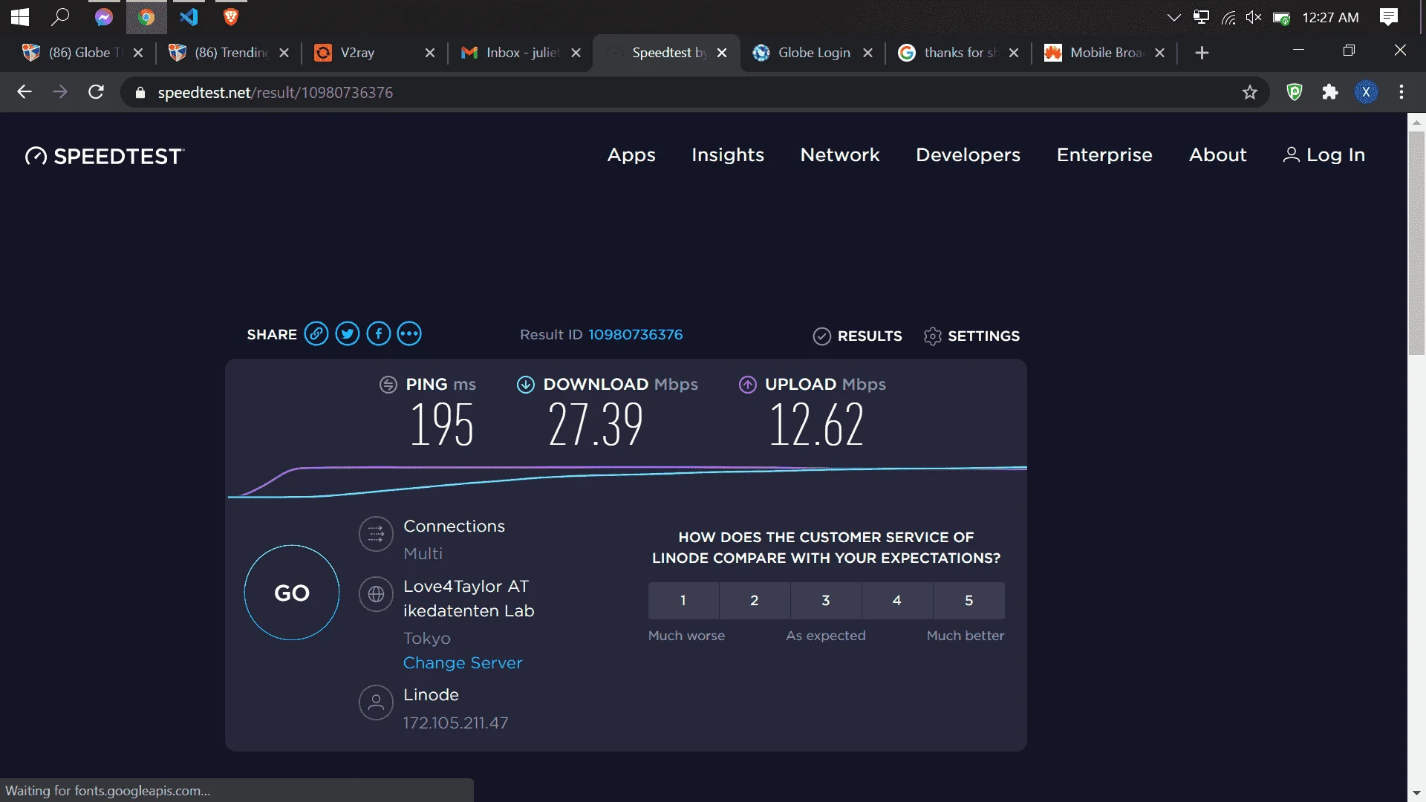Viewport: 1426px width, 802px height.
Task: Go back to previous page
Action: pyautogui.click(x=25, y=92)
